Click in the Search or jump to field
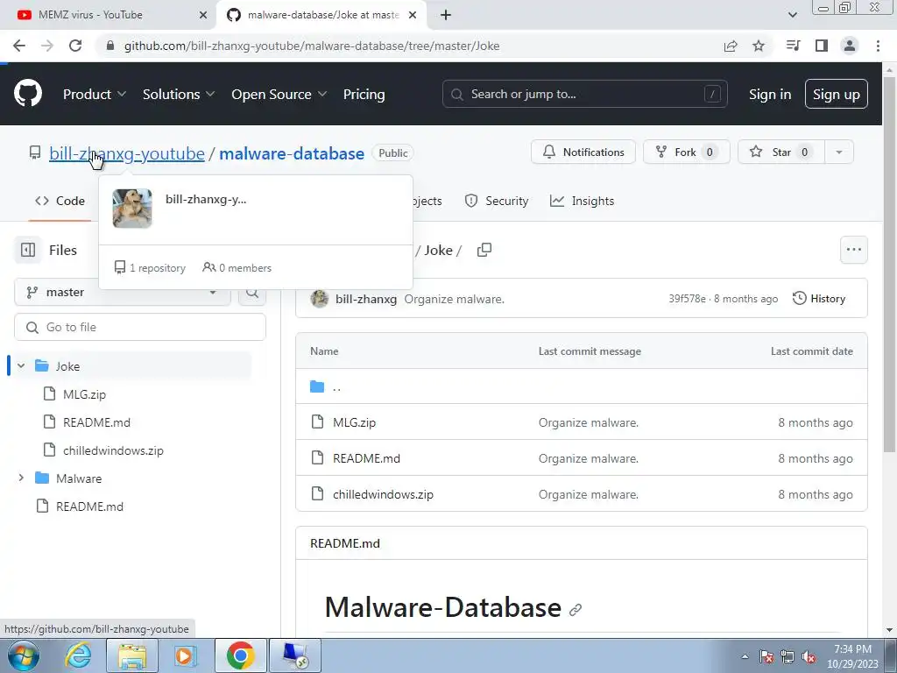The image size is (897, 673). point(584,94)
